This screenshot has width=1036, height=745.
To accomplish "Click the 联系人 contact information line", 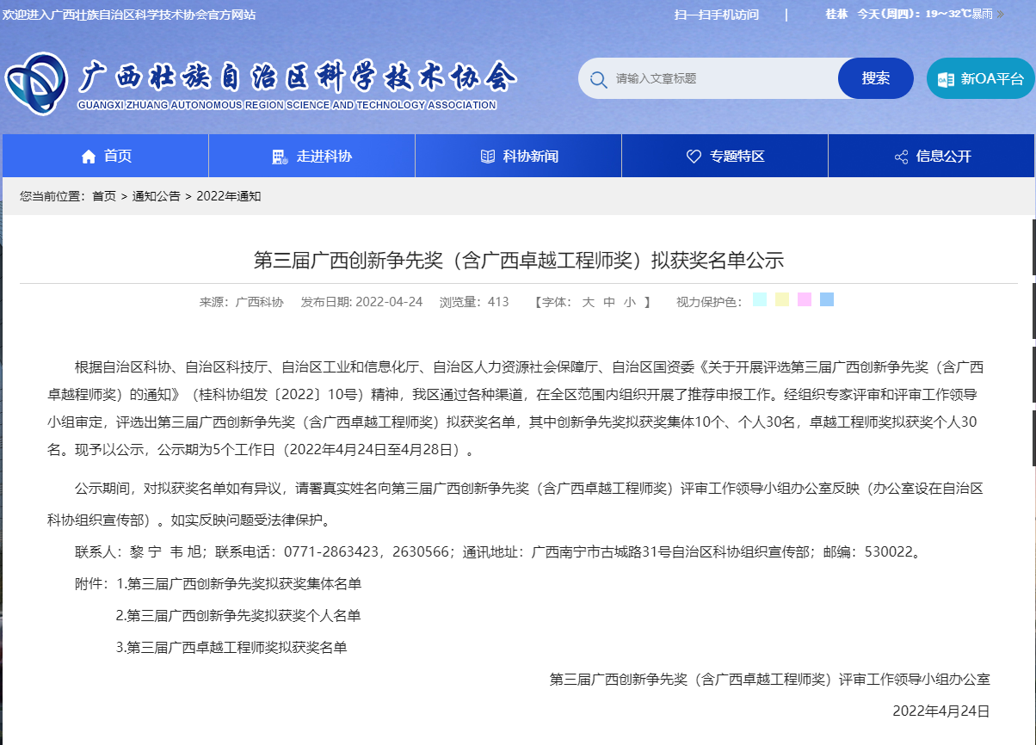I will (500, 552).
